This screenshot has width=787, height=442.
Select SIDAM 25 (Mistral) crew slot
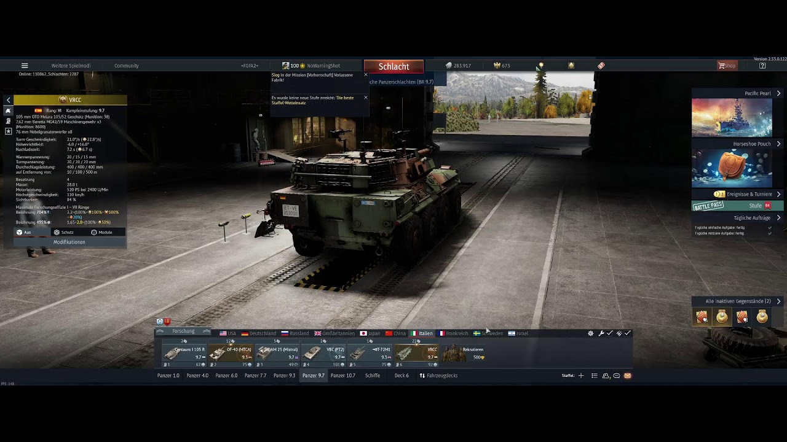pyautogui.click(x=277, y=353)
